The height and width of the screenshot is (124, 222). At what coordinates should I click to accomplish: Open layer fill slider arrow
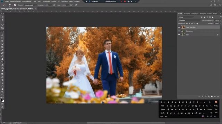[221, 23]
